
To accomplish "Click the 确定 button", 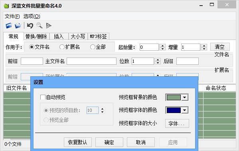I will click(x=109, y=142).
